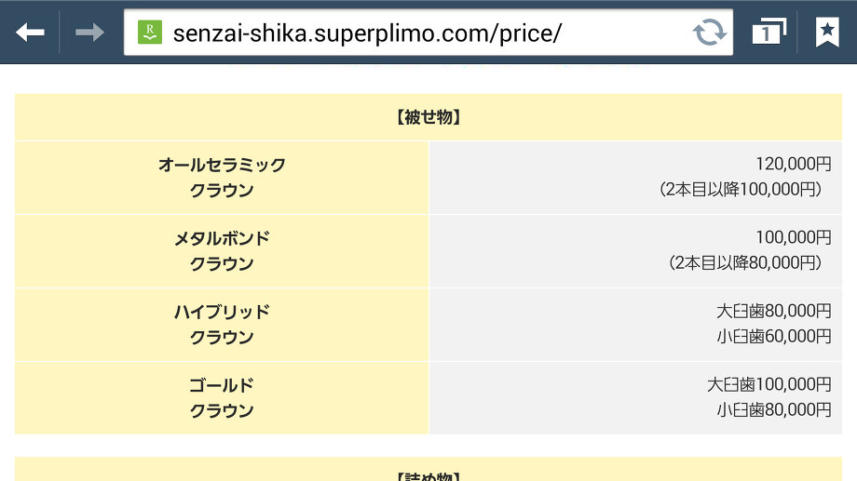
Task: Select the ゴールド クラウン row label
Action: pos(222,398)
